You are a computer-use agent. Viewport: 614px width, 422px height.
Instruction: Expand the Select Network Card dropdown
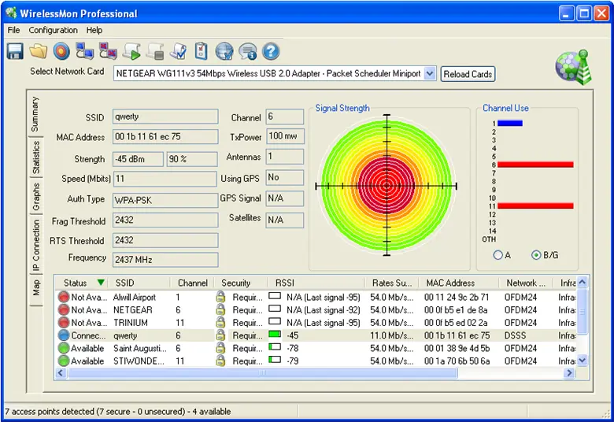point(430,74)
